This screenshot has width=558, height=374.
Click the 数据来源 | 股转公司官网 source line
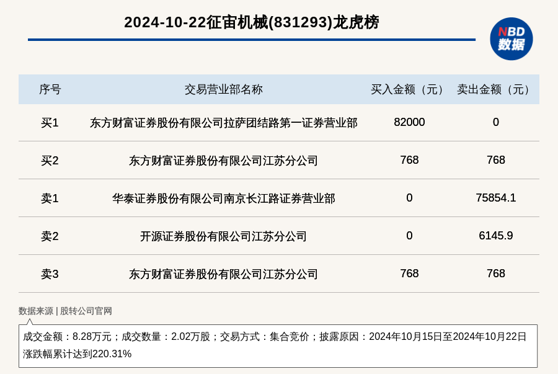(x=65, y=311)
